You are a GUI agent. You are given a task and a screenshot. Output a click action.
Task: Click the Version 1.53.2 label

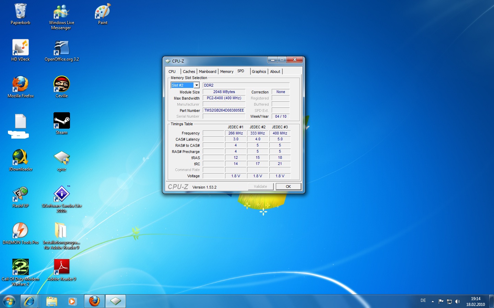click(204, 187)
